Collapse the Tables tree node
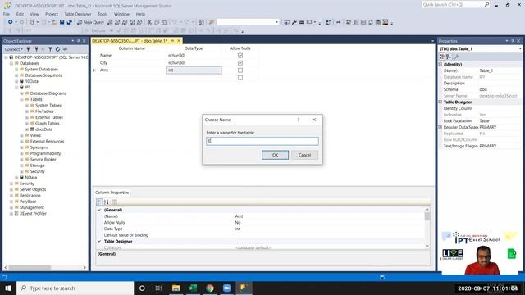This screenshot has height=295, width=525. [x=22, y=99]
